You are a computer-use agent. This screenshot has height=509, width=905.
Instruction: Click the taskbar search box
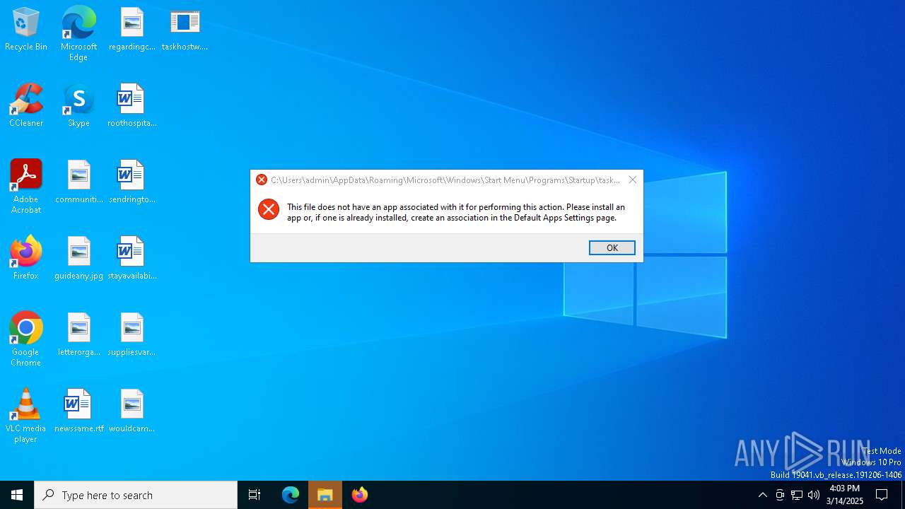pos(136,495)
